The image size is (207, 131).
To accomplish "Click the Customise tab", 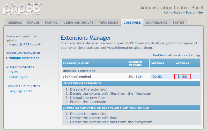I will pyautogui.click(x=132, y=23).
